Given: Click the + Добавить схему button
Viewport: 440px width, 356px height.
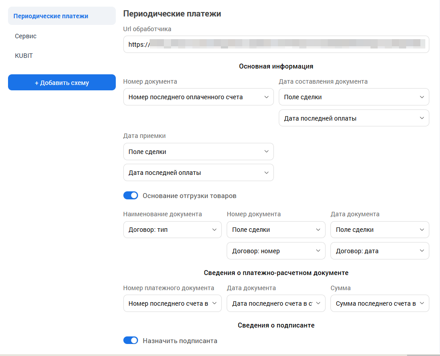Looking at the screenshot, I should coord(61,83).
